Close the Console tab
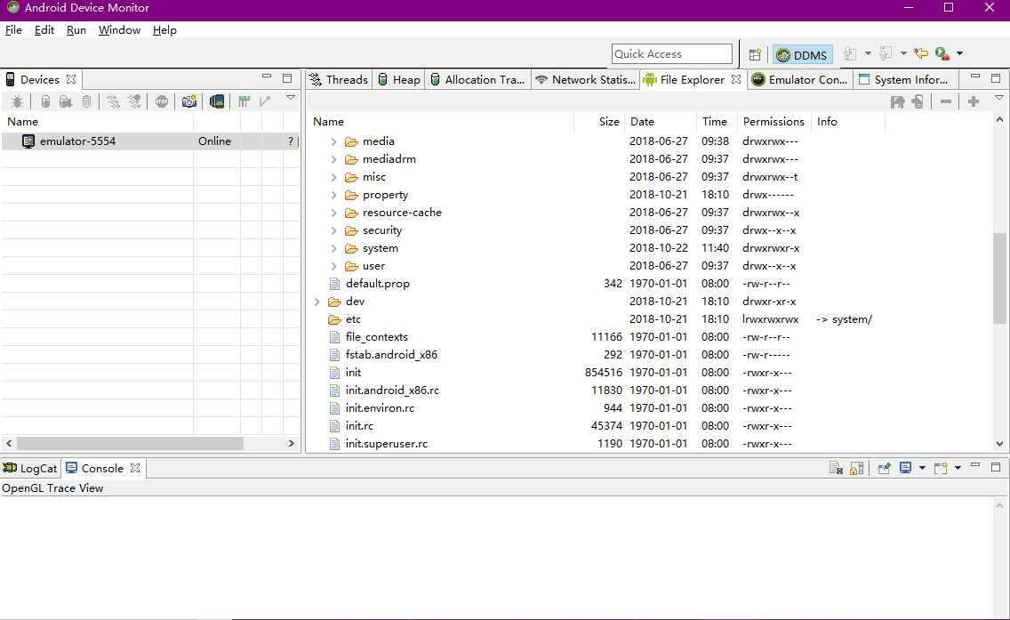The width and height of the screenshot is (1010, 620). click(x=134, y=468)
